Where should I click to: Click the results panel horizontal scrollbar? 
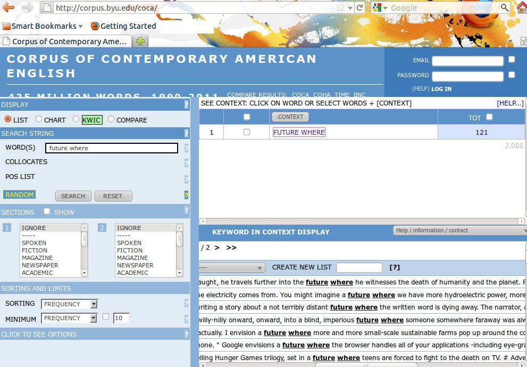(362, 221)
